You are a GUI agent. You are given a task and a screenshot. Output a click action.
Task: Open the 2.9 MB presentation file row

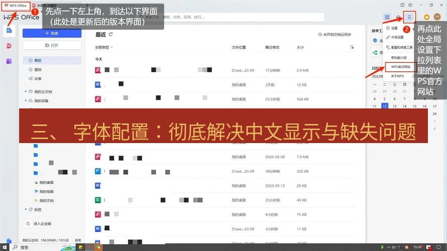pos(225,70)
